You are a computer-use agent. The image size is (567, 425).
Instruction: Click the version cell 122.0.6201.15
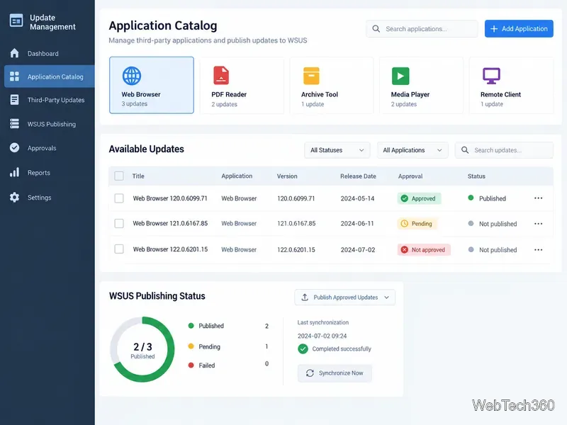pyautogui.click(x=296, y=250)
